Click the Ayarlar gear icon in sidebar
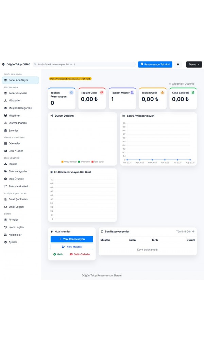Image resolution: width=204 pixels, height=340 pixels. click(x=5, y=242)
